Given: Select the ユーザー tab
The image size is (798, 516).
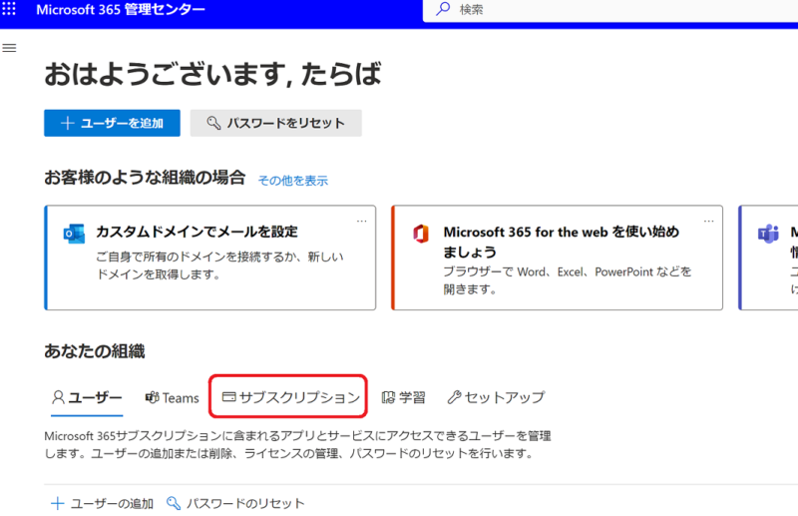Looking at the screenshot, I should click(87, 397).
